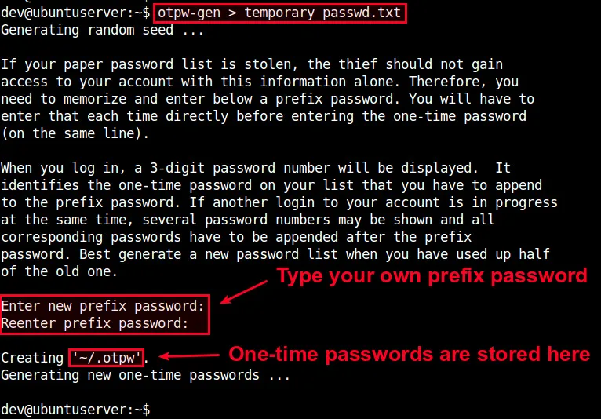
Task: Click the "One-time passwords are stored here" annotation
Action: tap(409, 354)
